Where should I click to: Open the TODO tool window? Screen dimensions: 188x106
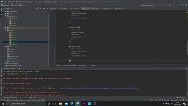(33, 98)
